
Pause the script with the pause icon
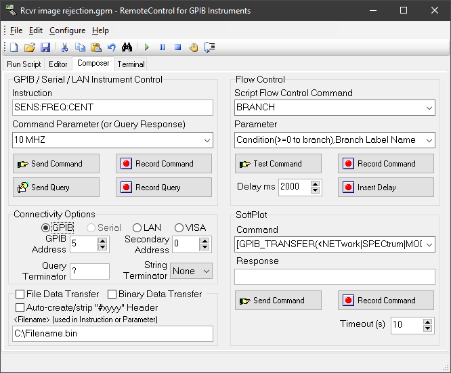[x=162, y=47]
